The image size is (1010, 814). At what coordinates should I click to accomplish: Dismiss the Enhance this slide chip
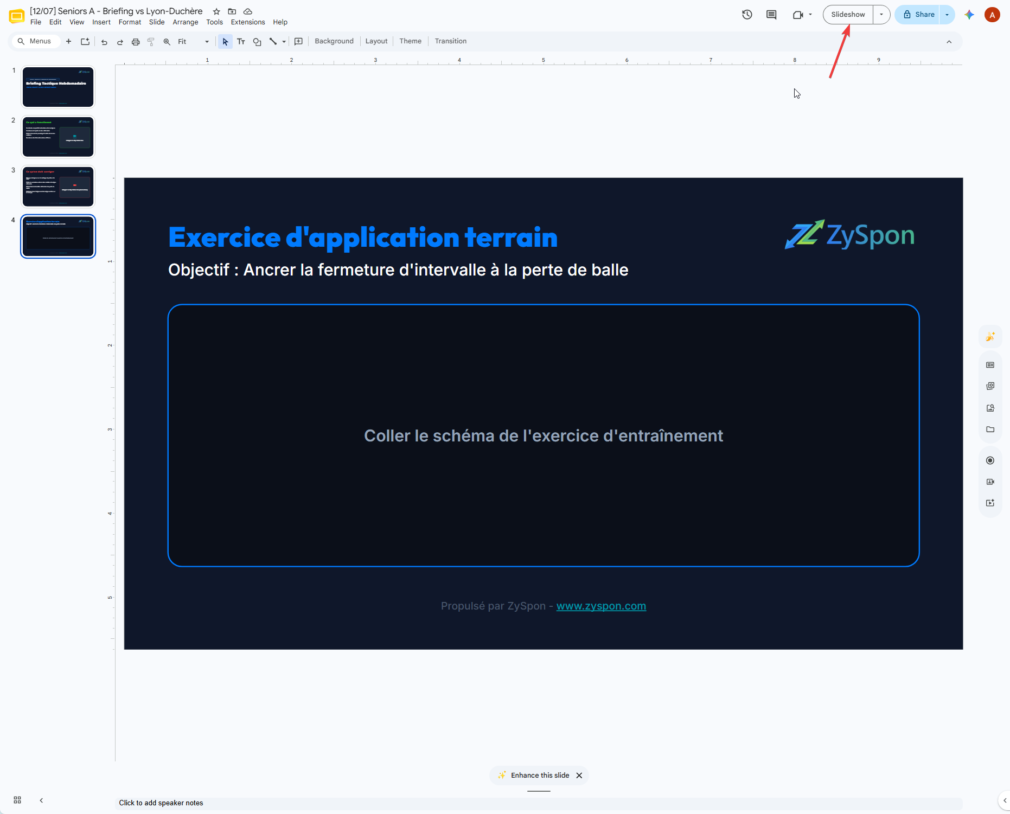(x=579, y=775)
